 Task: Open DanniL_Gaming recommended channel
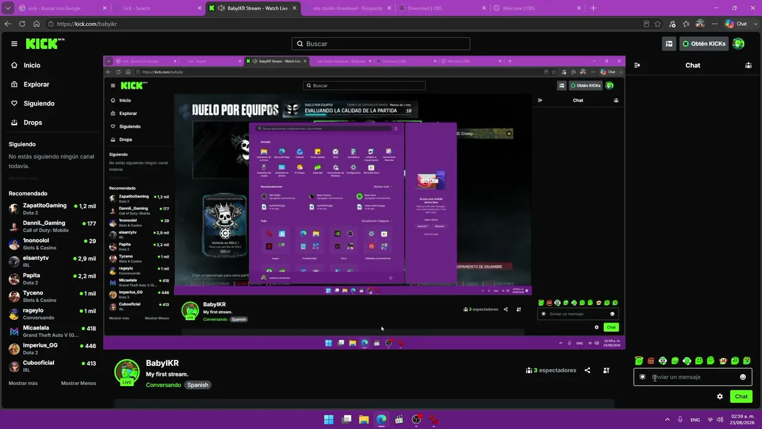pyautogui.click(x=52, y=226)
